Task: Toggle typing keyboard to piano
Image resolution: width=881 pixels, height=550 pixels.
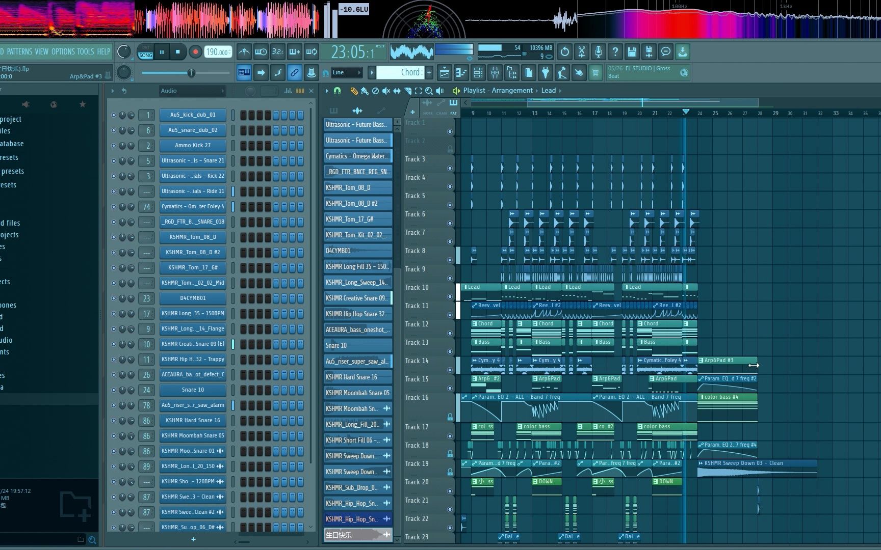Action: click(x=244, y=73)
